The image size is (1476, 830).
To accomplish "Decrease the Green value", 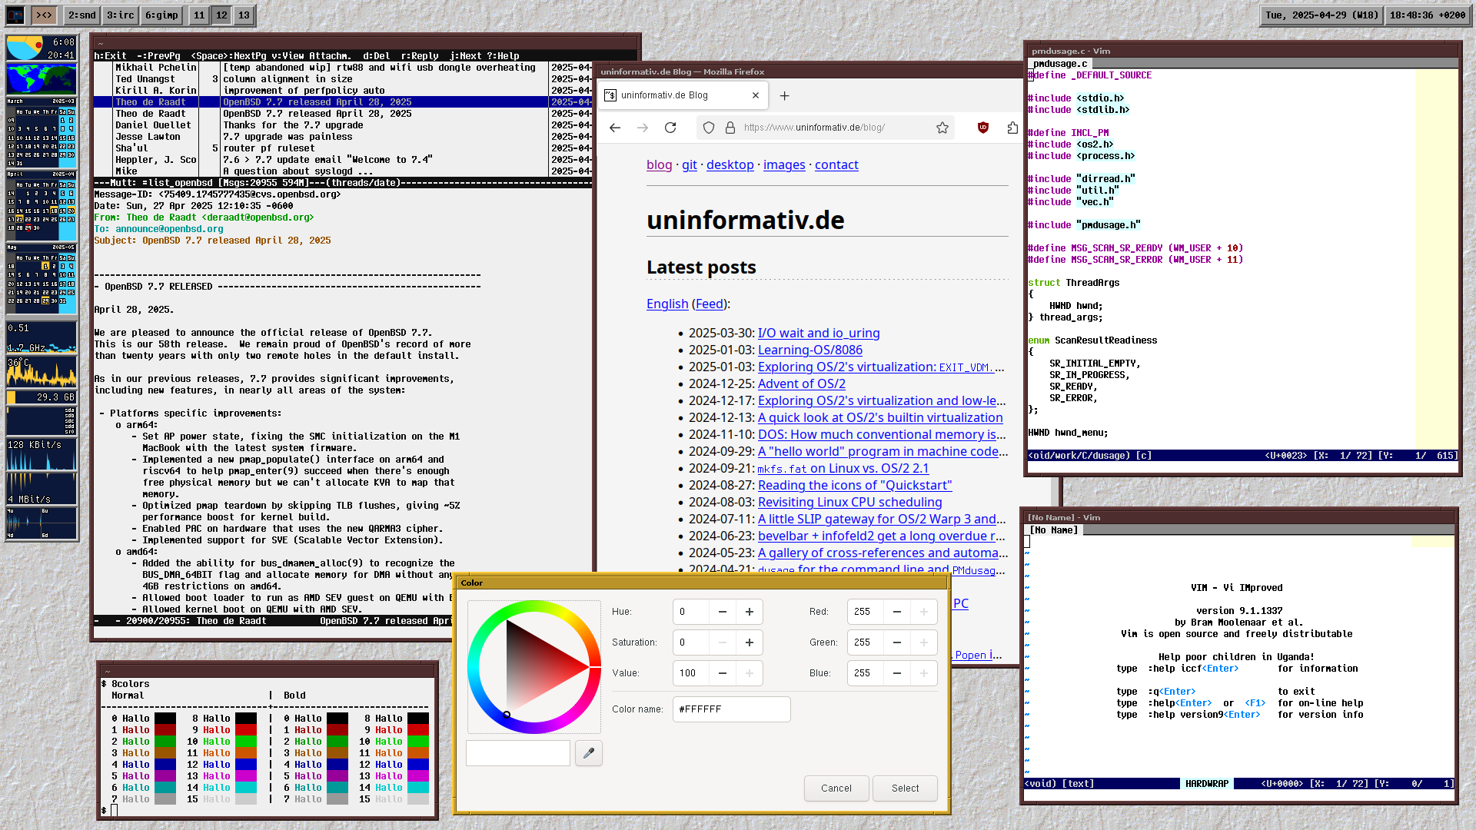I will 897,642.
